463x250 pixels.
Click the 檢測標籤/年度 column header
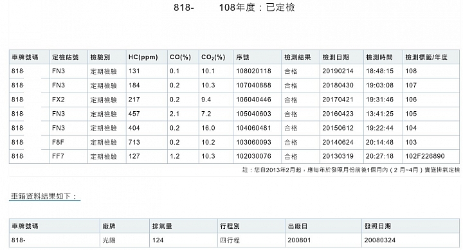[x=426, y=57]
